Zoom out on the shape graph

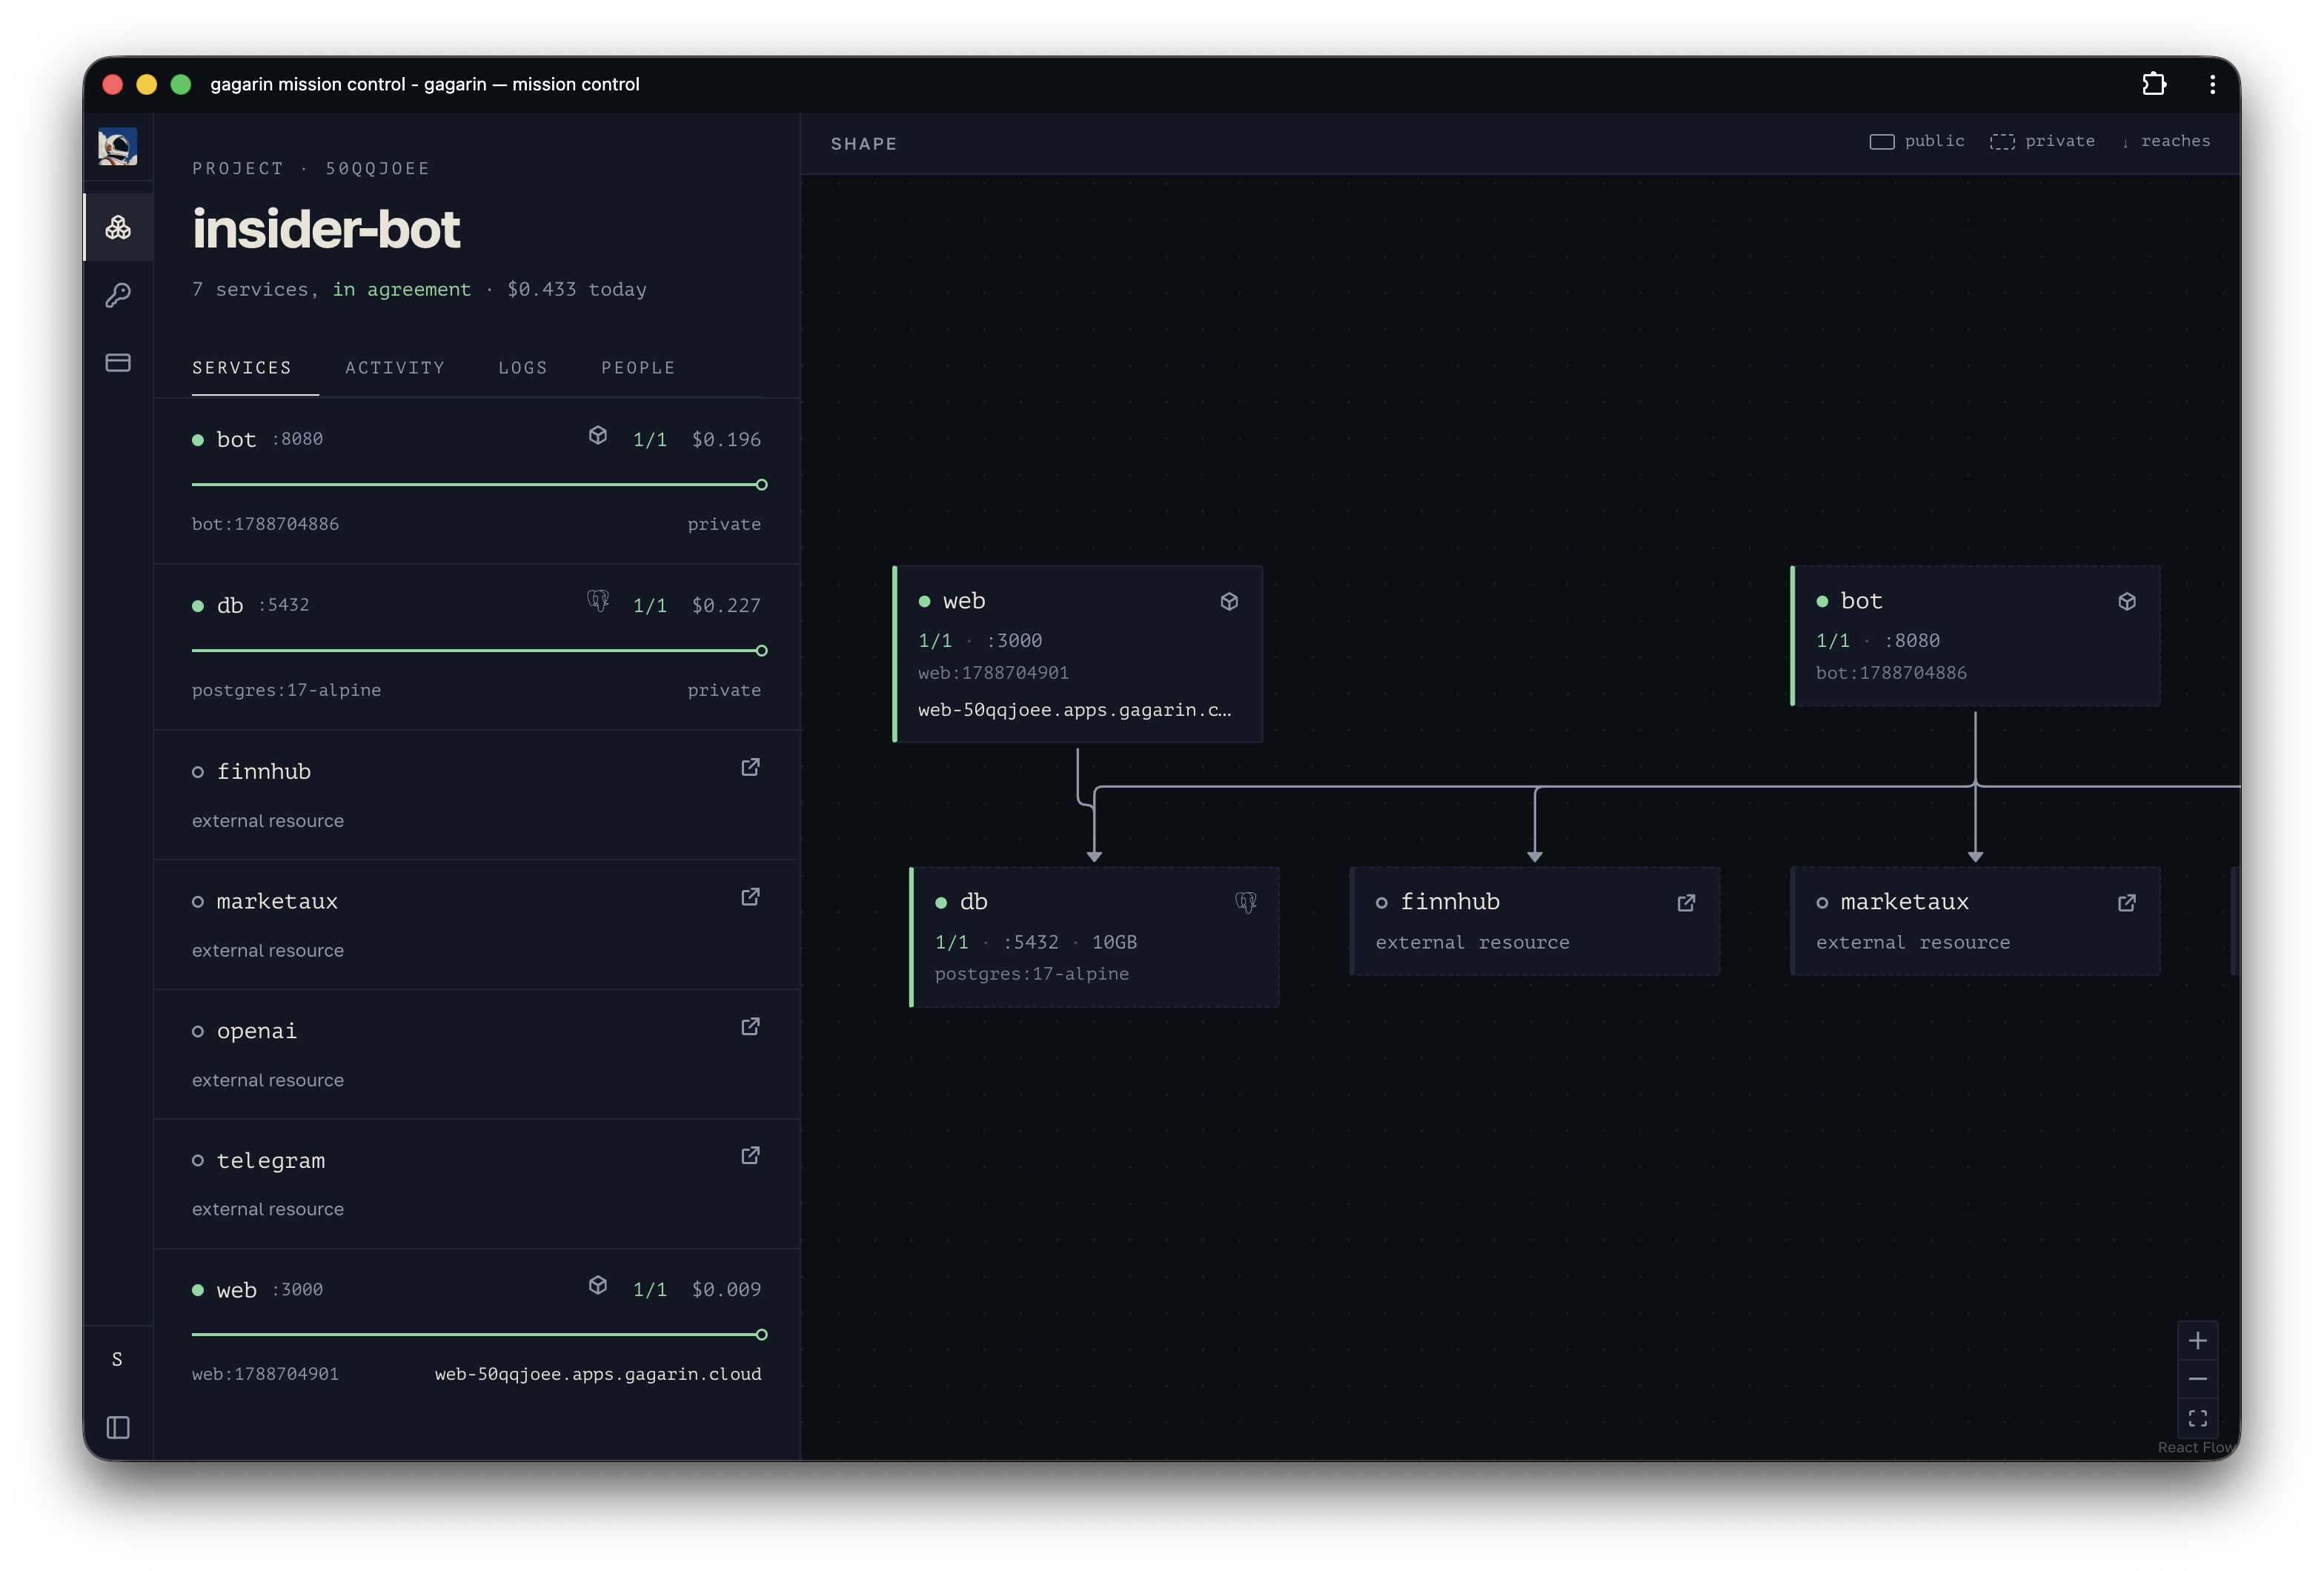pyautogui.click(x=2198, y=1380)
